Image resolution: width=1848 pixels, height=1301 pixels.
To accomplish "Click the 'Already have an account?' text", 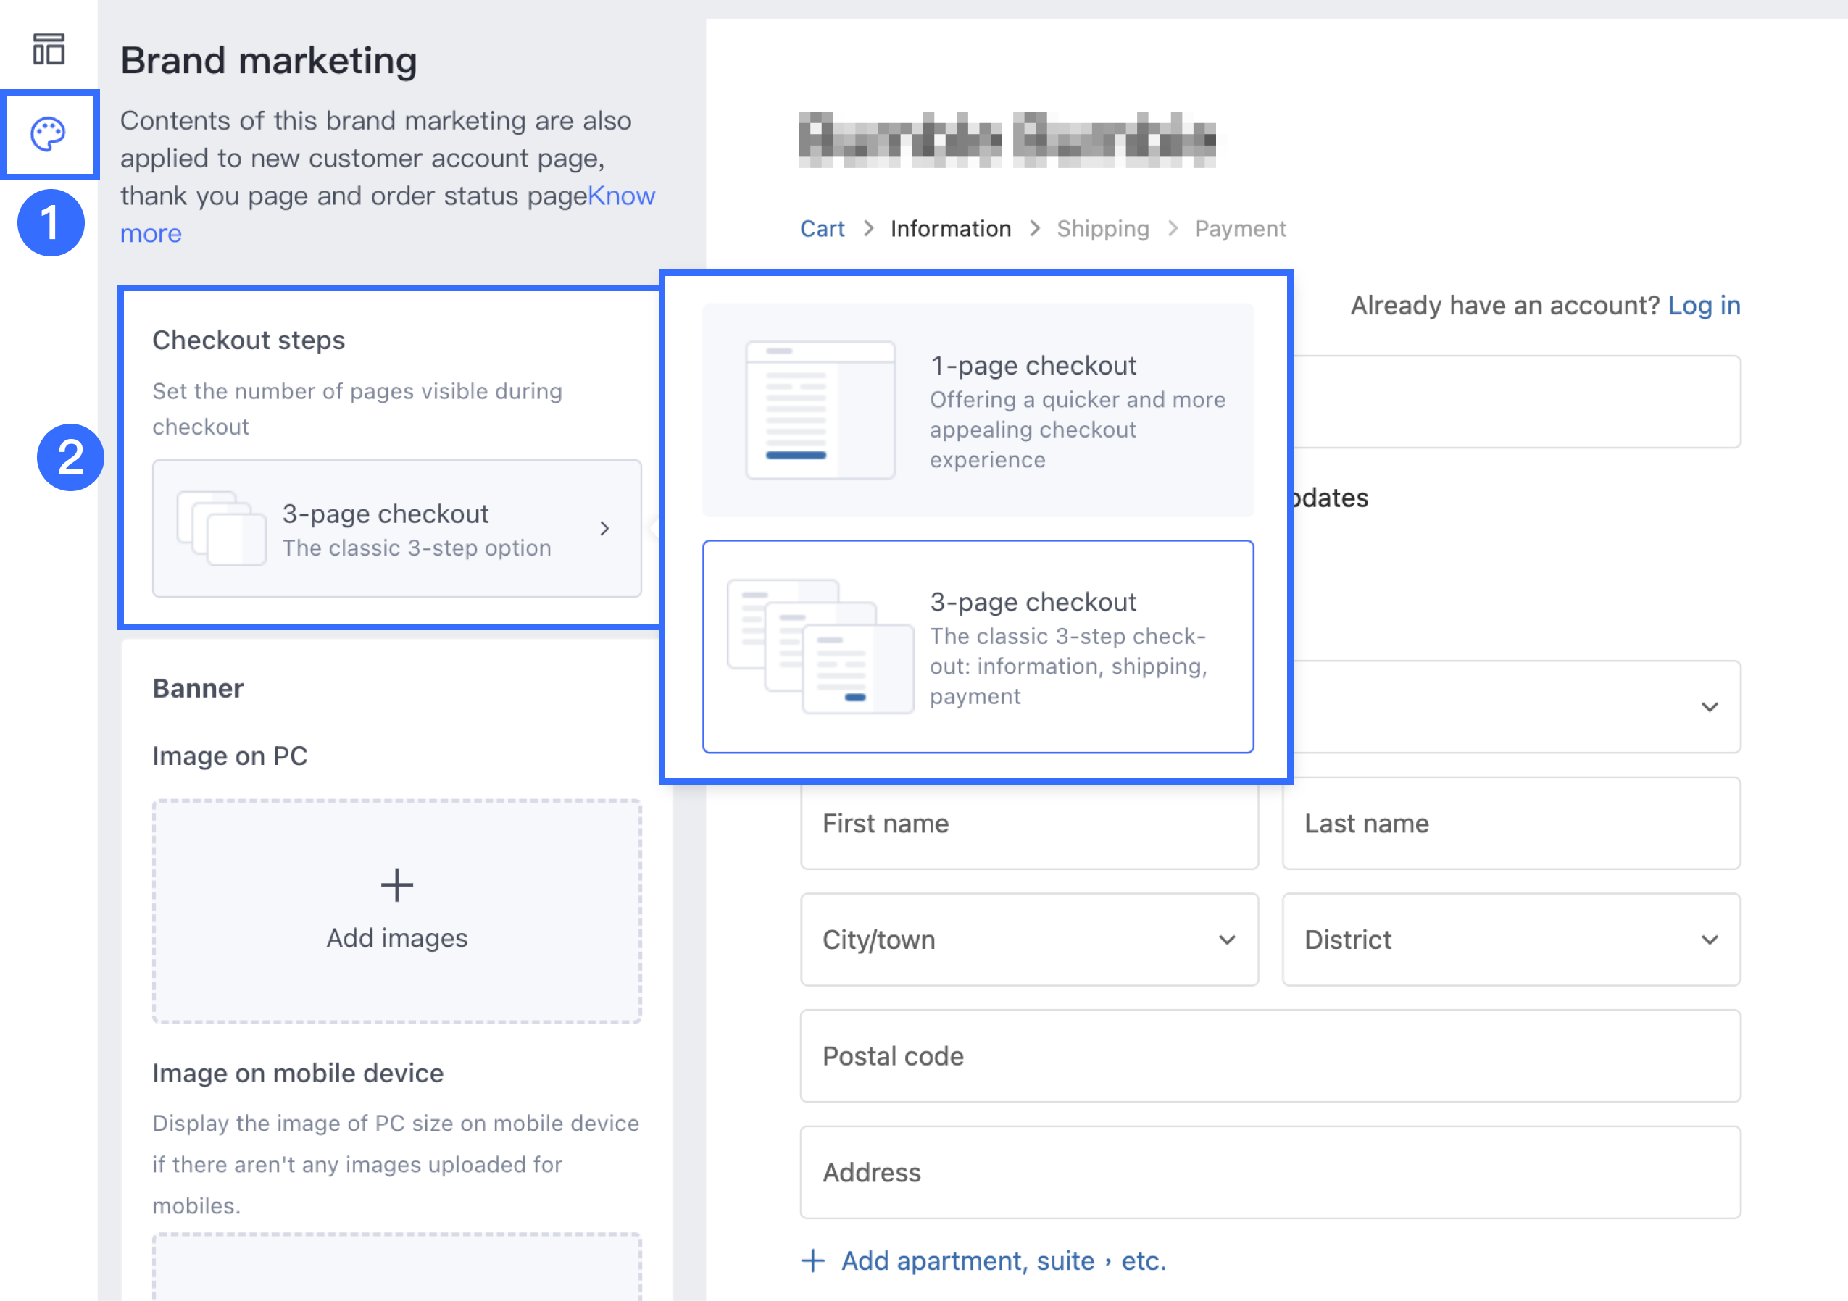I will click(x=1505, y=306).
